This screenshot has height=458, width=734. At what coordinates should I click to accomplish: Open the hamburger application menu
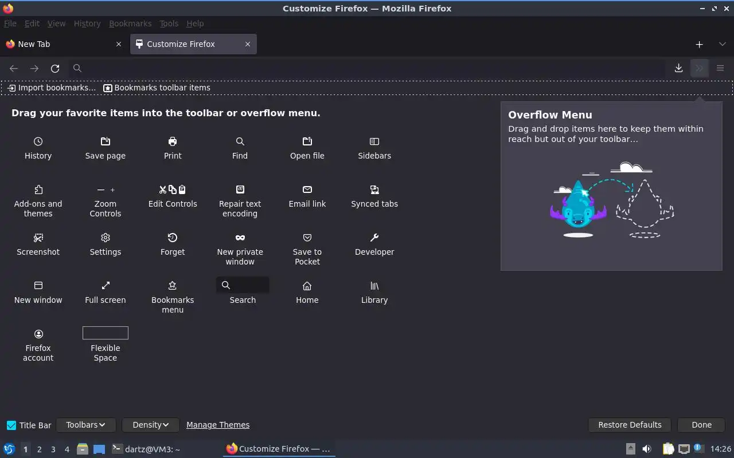(x=720, y=68)
